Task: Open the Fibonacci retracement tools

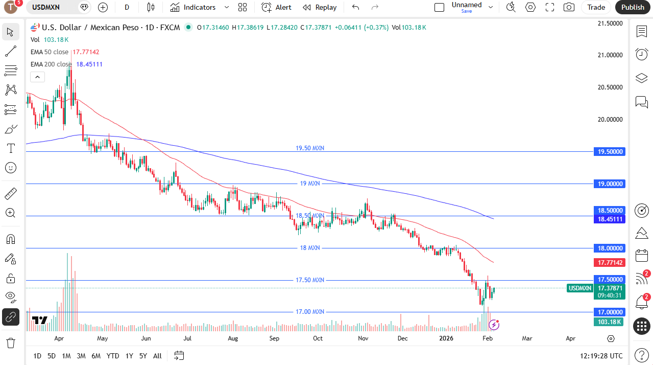Action: (10, 71)
